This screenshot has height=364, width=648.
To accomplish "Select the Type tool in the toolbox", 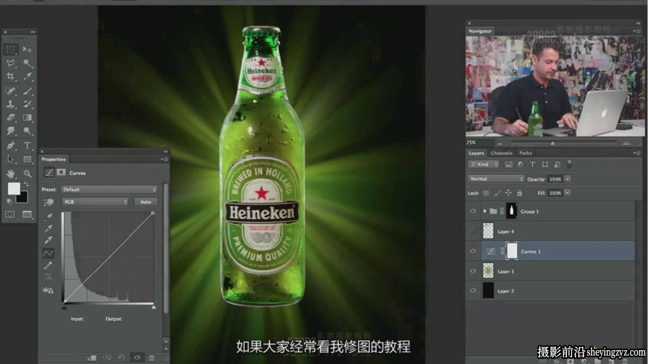I will 27,146.
